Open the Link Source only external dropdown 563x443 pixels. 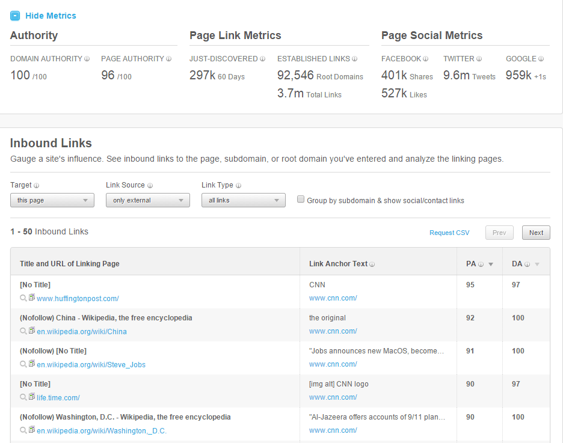click(x=148, y=200)
